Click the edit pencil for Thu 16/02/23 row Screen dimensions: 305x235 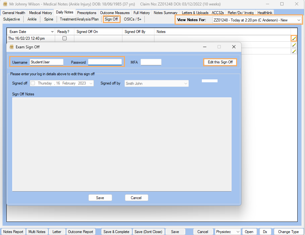[294, 38]
